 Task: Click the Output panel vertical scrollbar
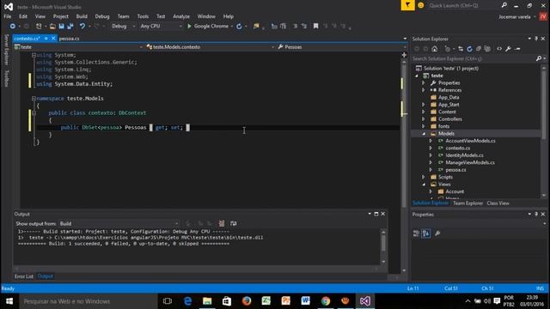click(383, 246)
